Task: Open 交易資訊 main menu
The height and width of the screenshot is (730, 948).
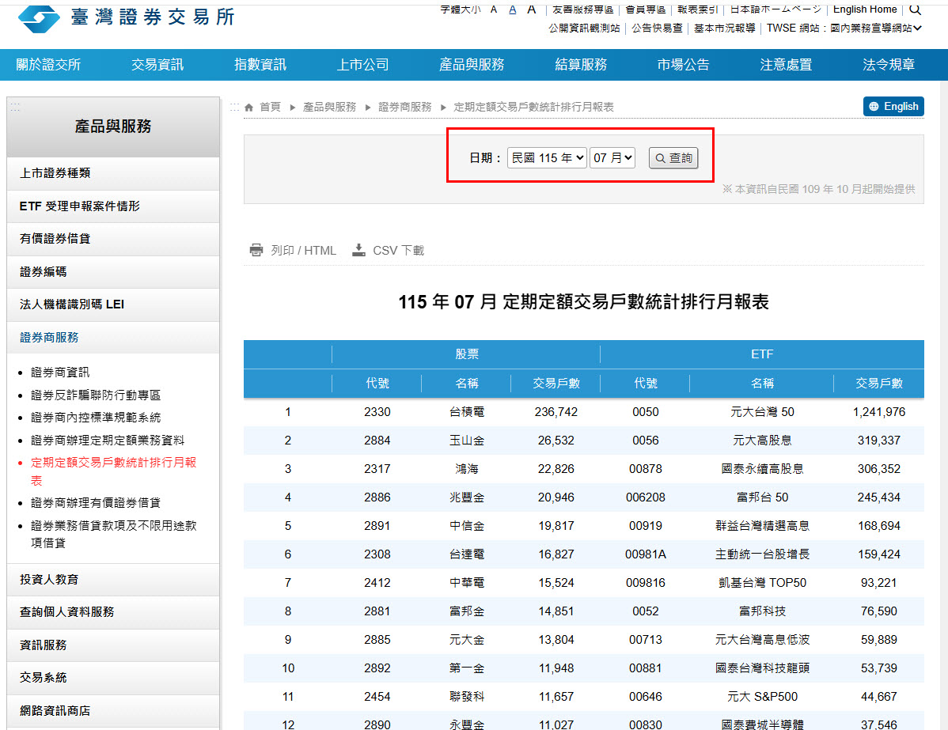Action: 157,65
